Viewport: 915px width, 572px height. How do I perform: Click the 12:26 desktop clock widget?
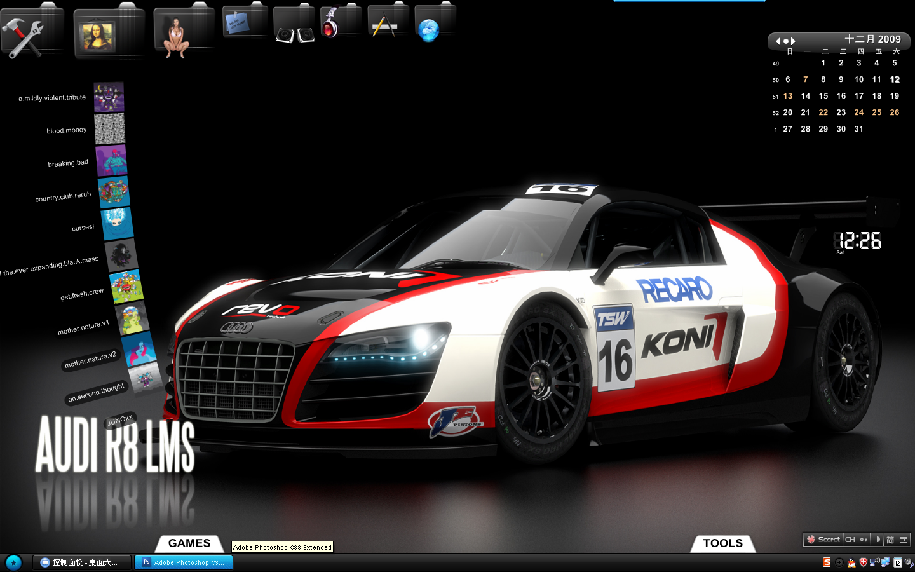click(x=858, y=242)
